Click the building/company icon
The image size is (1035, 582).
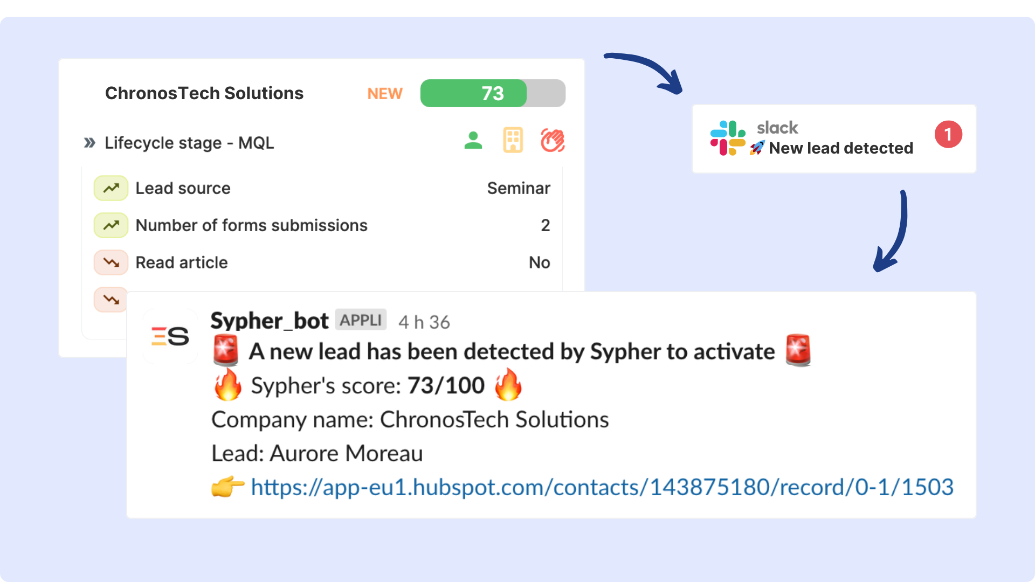[x=513, y=139]
